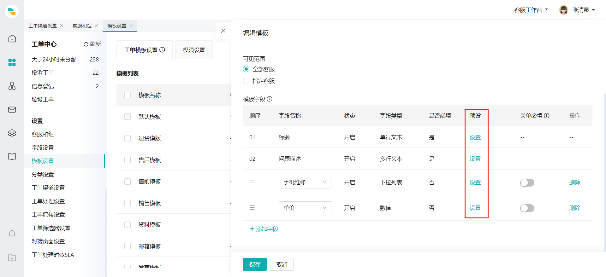Open the ticket center grid icon
606x277 pixels.
(x=12, y=62)
